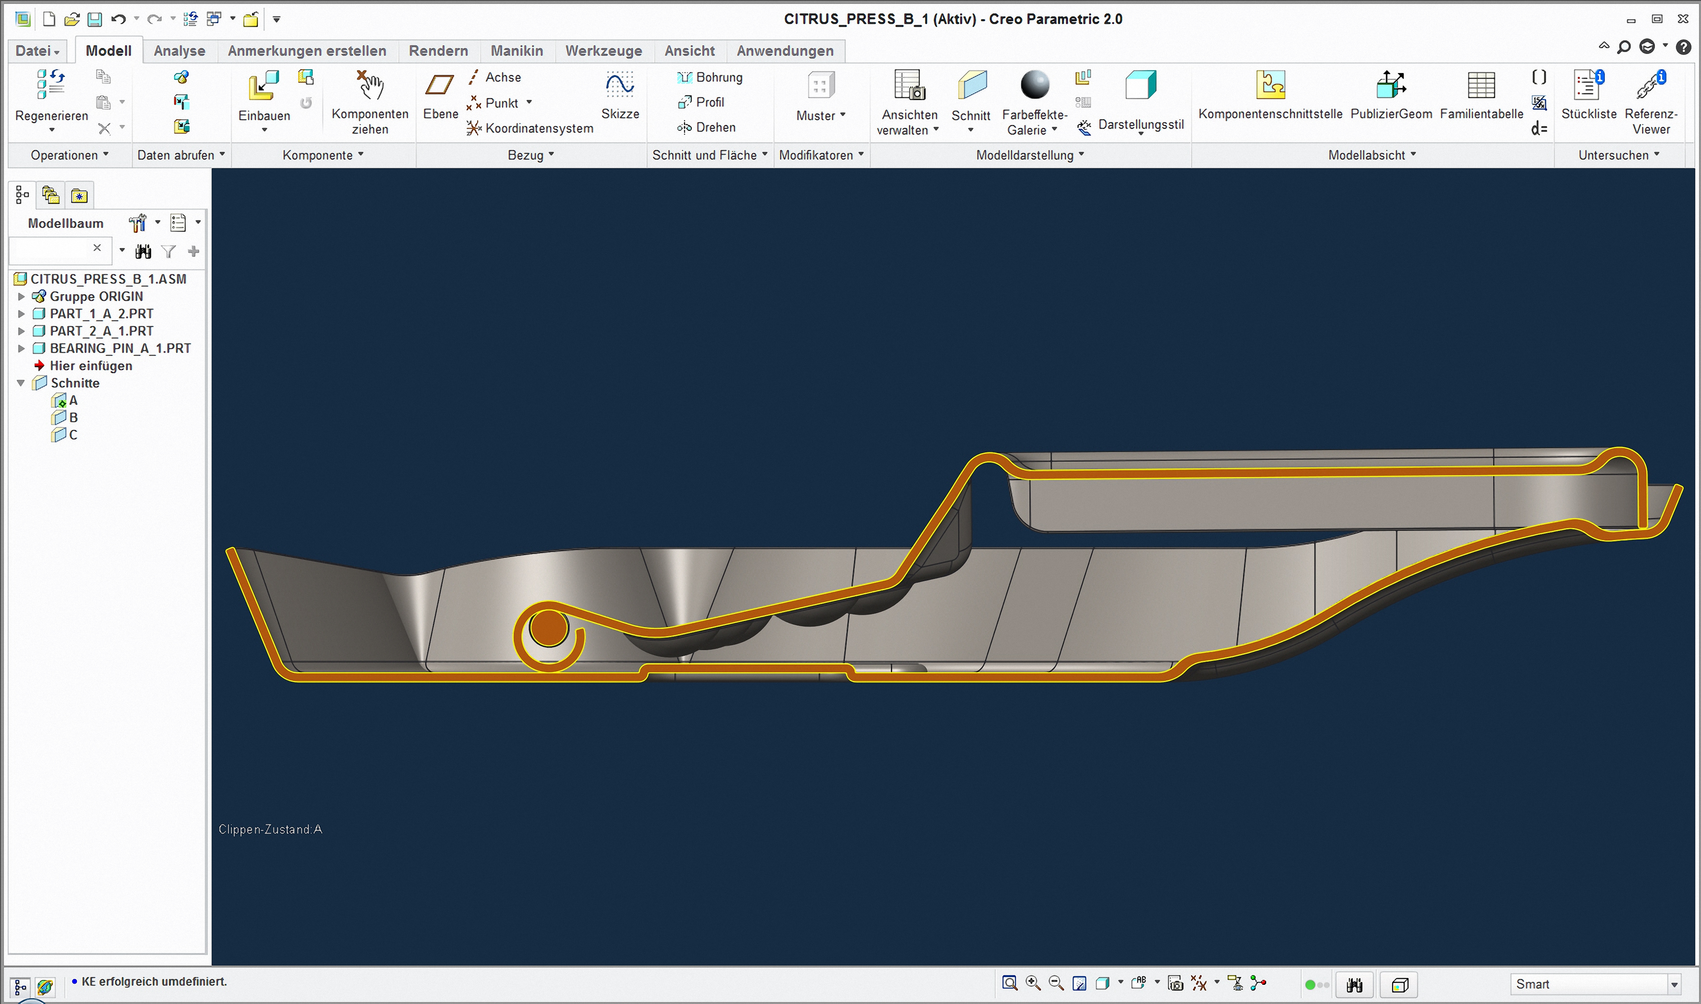Screen dimensions: 1701x1004
Task: Click the PublizierGeom icon
Action: pyautogui.click(x=1391, y=85)
